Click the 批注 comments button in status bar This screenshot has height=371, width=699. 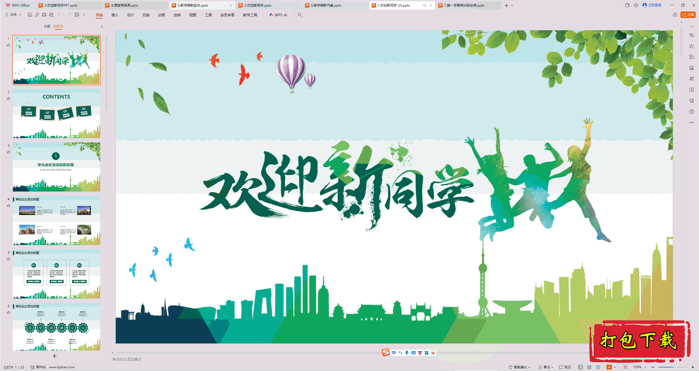(x=565, y=367)
